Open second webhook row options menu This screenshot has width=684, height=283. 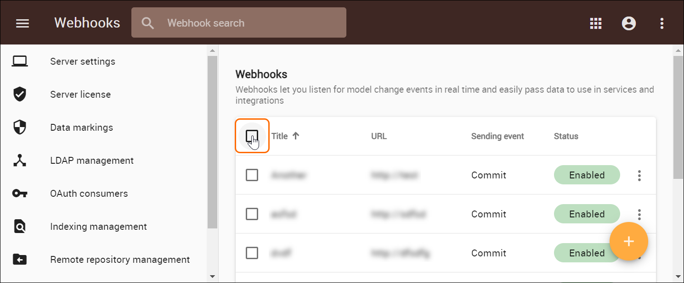(x=639, y=214)
